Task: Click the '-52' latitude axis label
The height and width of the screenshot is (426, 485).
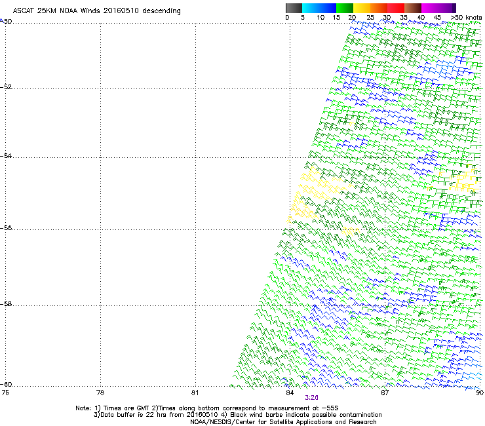Action: (x=7, y=87)
